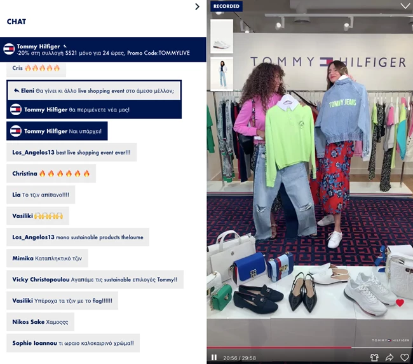The width and height of the screenshot is (413, 364).
Task: Collapse chat panel with right chevron
Action: point(197,6)
